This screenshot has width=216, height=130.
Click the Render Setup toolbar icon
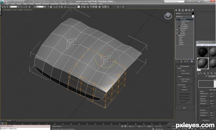(103, 7)
